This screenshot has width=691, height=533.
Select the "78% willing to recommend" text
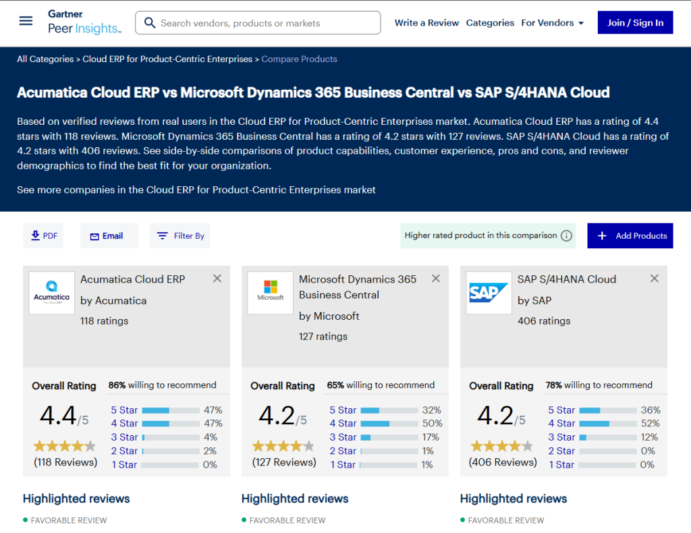point(599,385)
